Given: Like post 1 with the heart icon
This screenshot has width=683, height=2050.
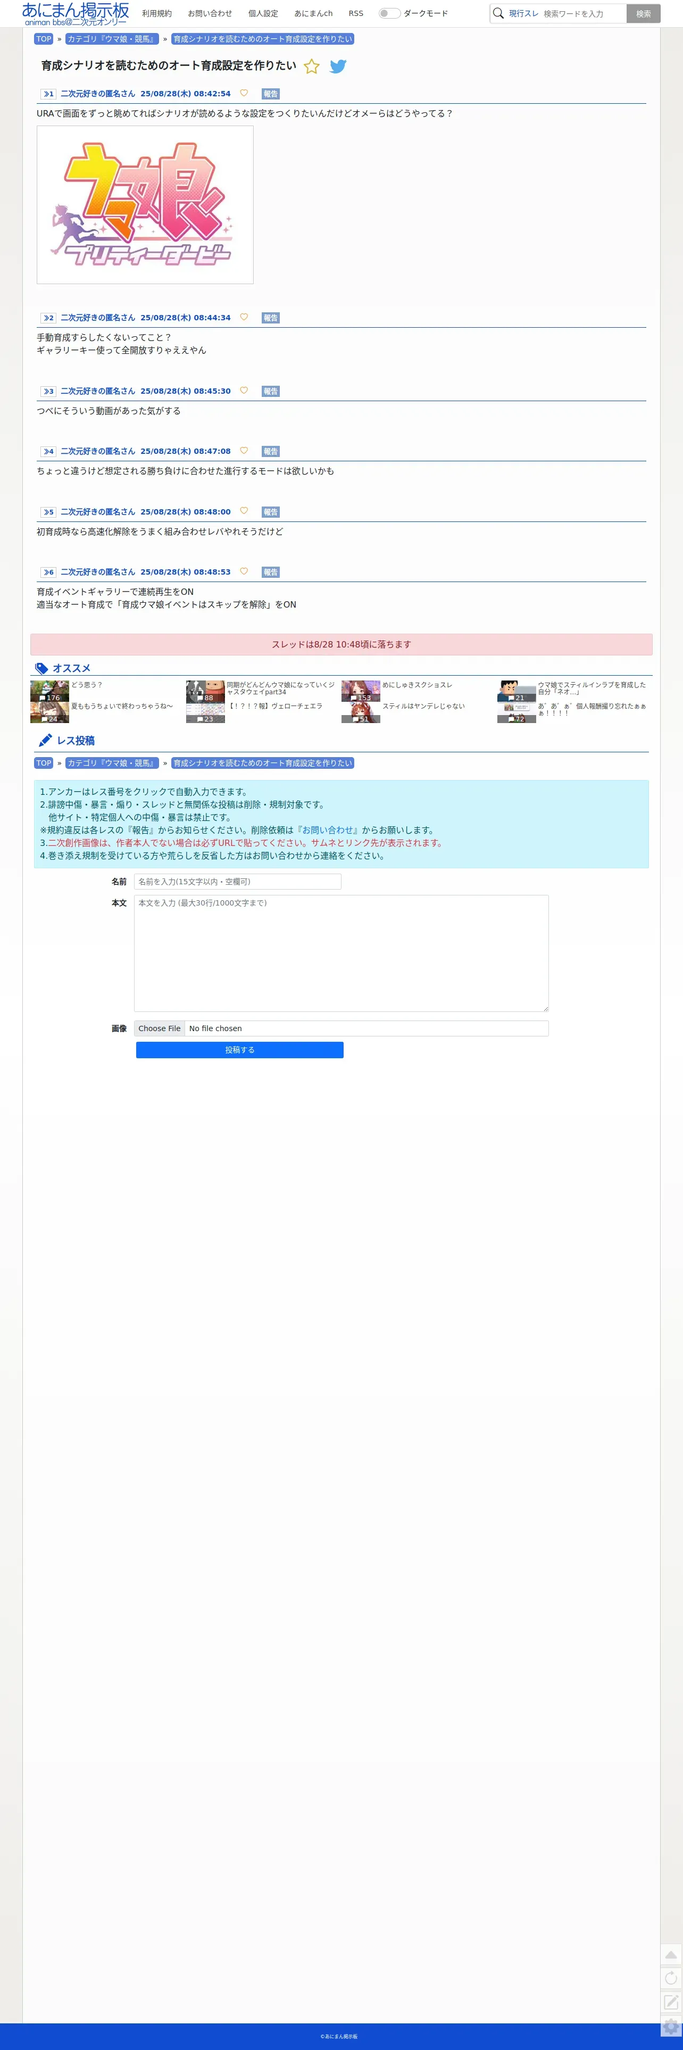Looking at the screenshot, I should [244, 93].
